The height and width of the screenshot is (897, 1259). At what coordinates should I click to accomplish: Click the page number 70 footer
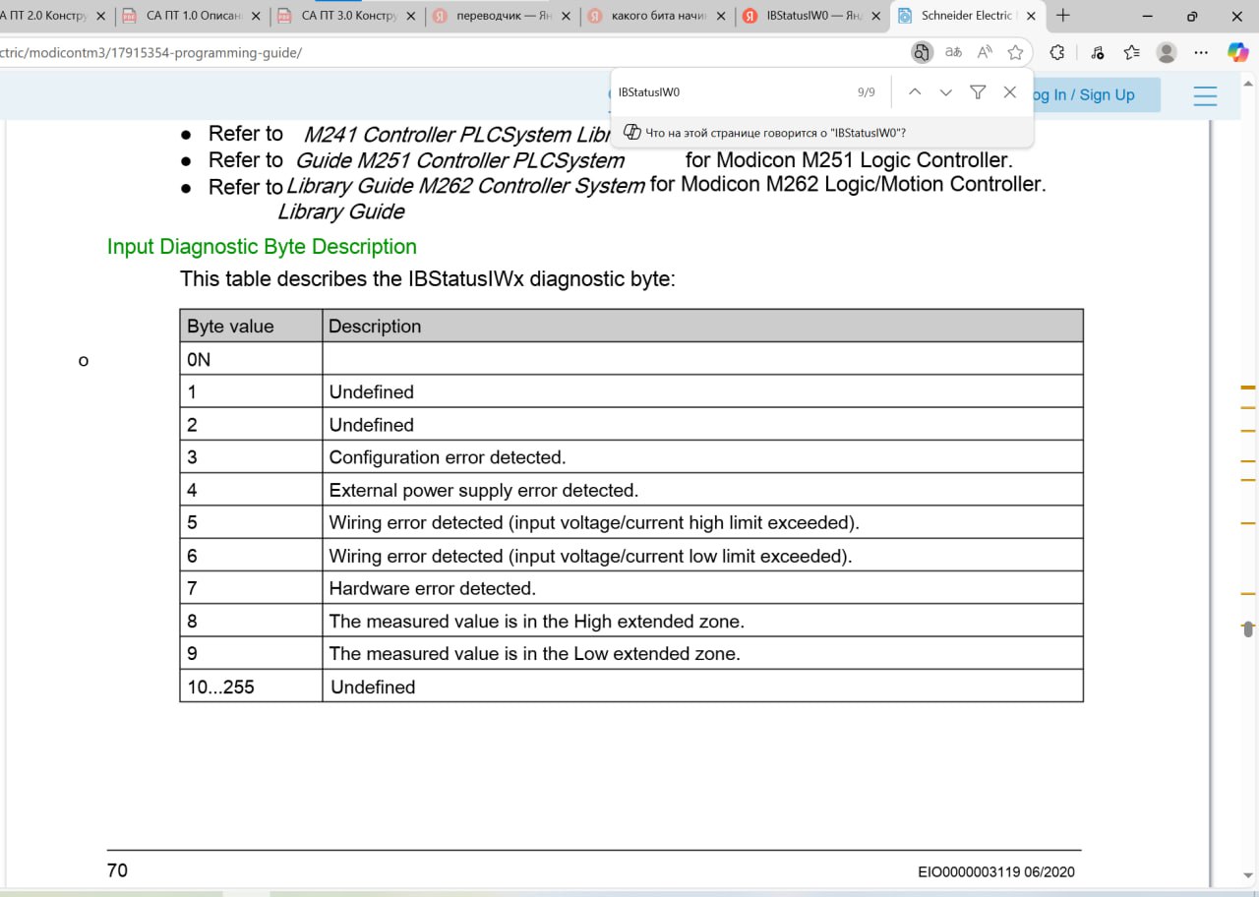coord(117,870)
